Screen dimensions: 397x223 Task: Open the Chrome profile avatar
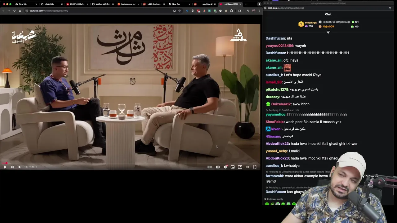coord(253,11)
